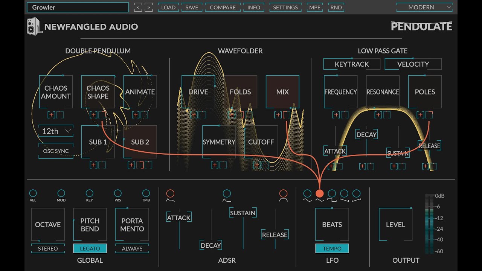This screenshot has height=271, width=482.
Task: Toggle ALWAYS under Portamento
Action: coord(132,248)
